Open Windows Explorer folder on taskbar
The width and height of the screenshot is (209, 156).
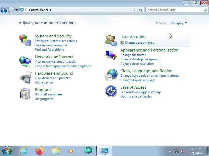pyautogui.click(x=56, y=151)
